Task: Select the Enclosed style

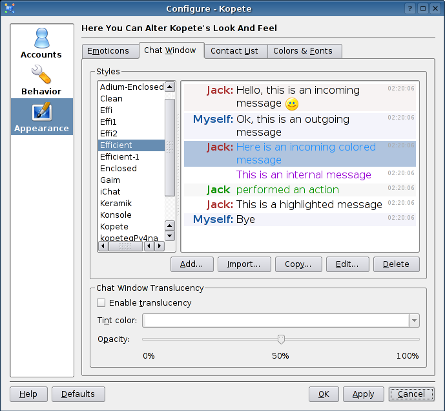Action: [x=131, y=169]
